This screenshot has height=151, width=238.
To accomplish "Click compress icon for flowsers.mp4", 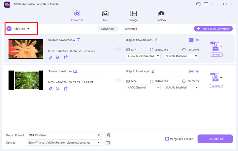I will tap(197, 40).
